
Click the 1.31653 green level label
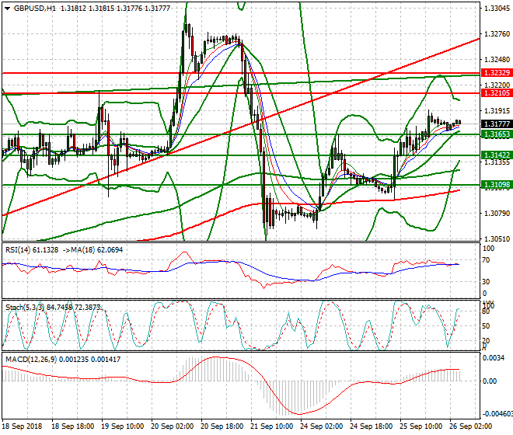pyautogui.click(x=497, y=134)
